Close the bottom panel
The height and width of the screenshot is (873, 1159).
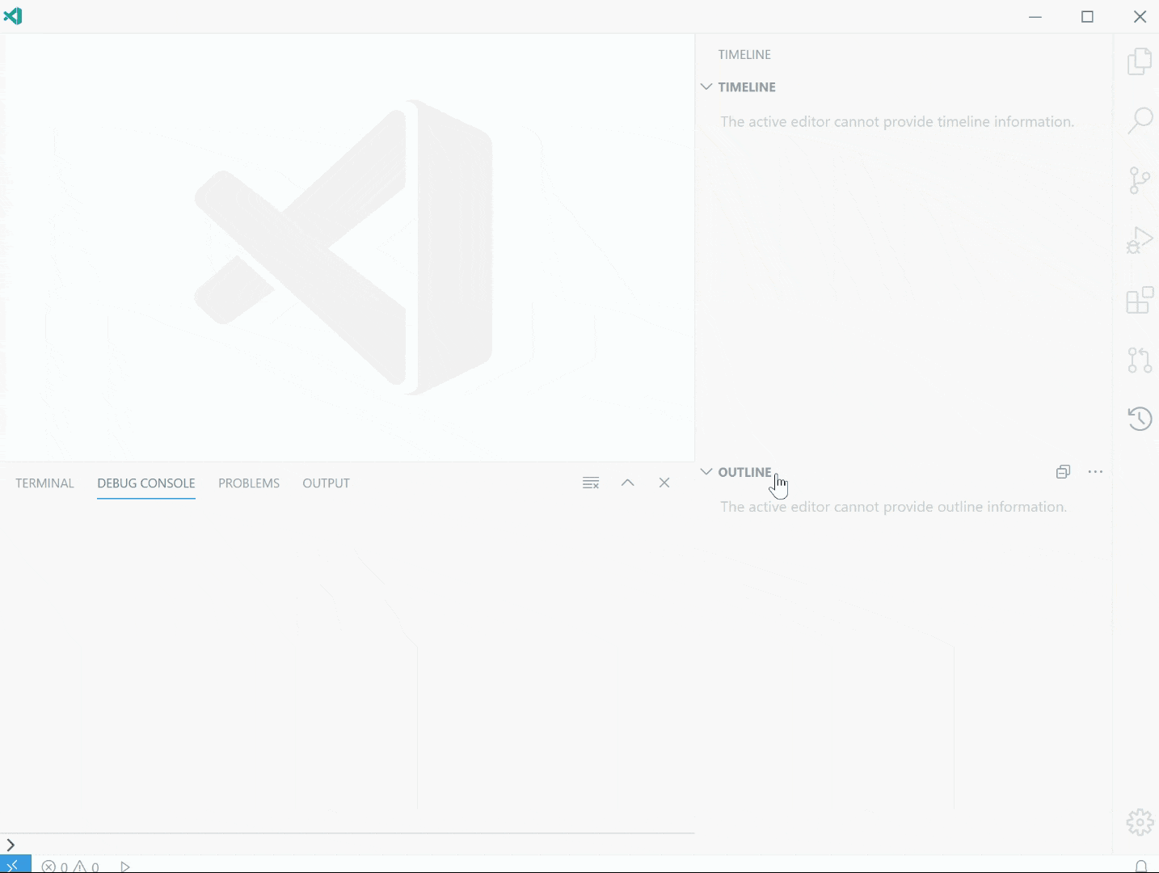664,483
